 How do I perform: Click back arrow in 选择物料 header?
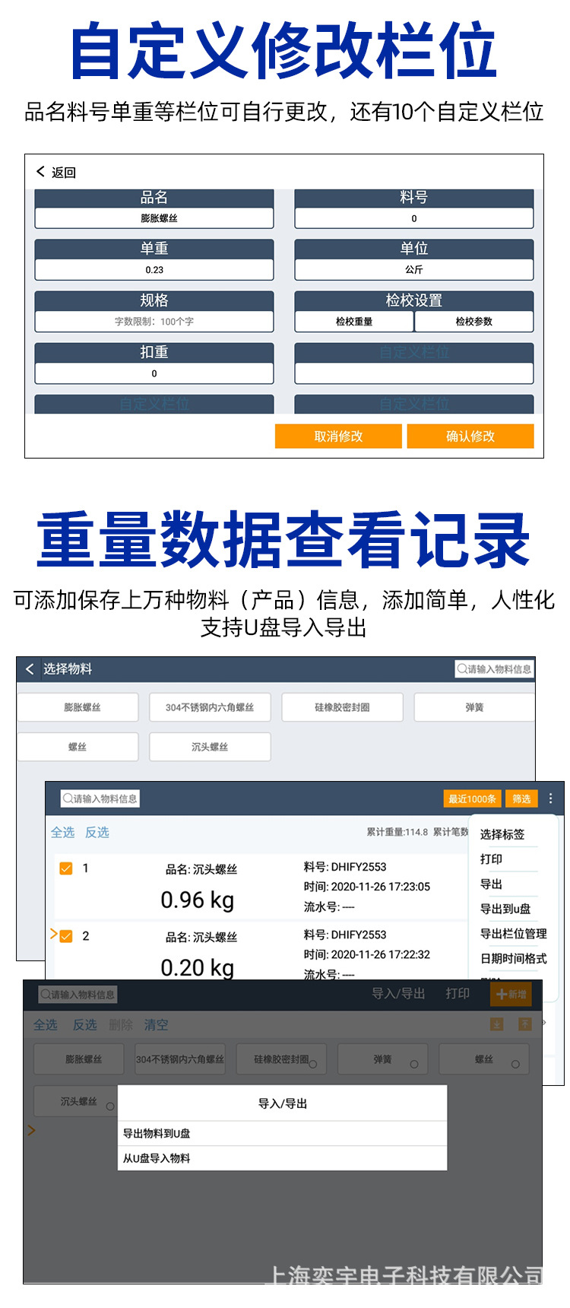pos(30,668)
